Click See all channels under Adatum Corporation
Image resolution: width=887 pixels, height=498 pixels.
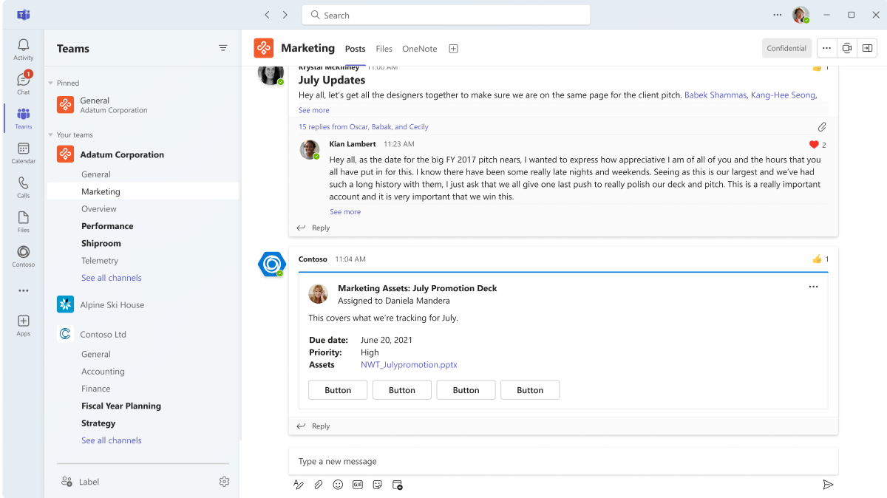112,278
